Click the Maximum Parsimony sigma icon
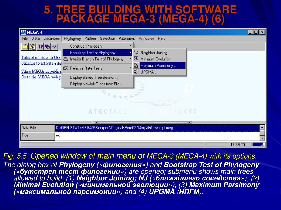The image size is (281, 210). tap(136, 65)
